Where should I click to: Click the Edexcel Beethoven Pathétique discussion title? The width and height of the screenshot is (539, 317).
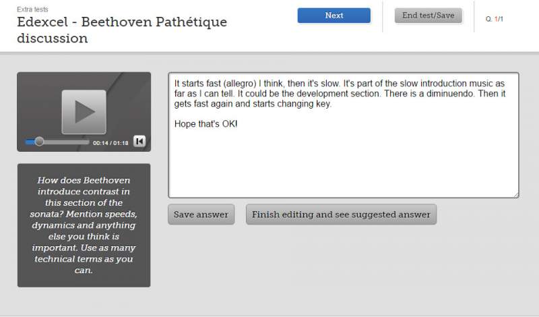click(122, 30)
